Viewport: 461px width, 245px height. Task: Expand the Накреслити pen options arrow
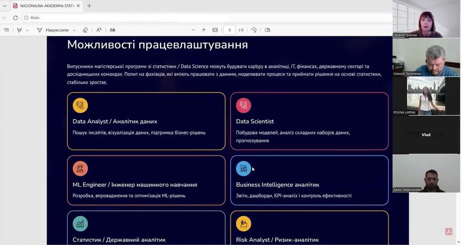[74, 30]
